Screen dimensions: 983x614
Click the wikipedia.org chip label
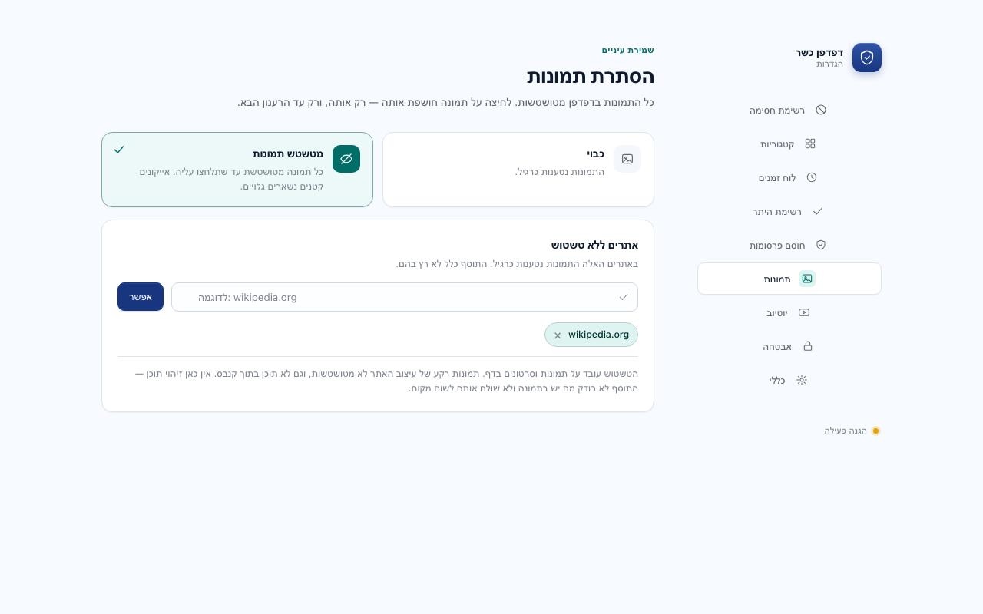598,335
